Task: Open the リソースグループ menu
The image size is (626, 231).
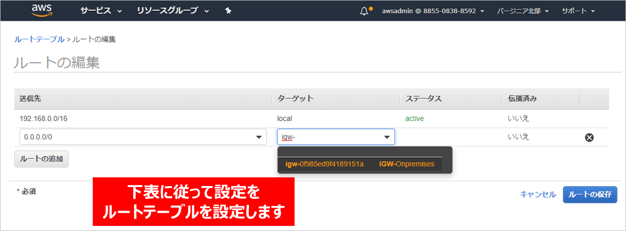Action: (x=173, y=11)
